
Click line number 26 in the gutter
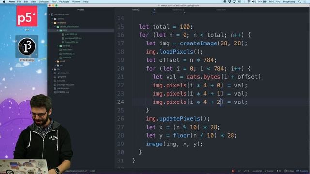click(121, 119)
